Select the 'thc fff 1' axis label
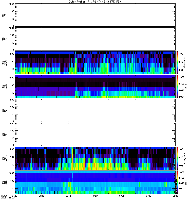Viewport: 190px width, 203px height. (5, 111)
